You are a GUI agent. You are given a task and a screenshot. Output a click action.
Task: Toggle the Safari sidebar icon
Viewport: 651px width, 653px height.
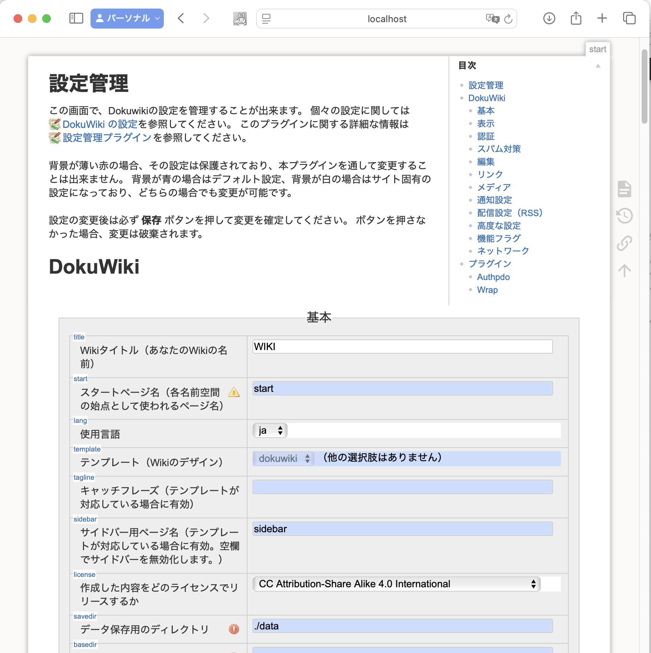tap(75, 18)
